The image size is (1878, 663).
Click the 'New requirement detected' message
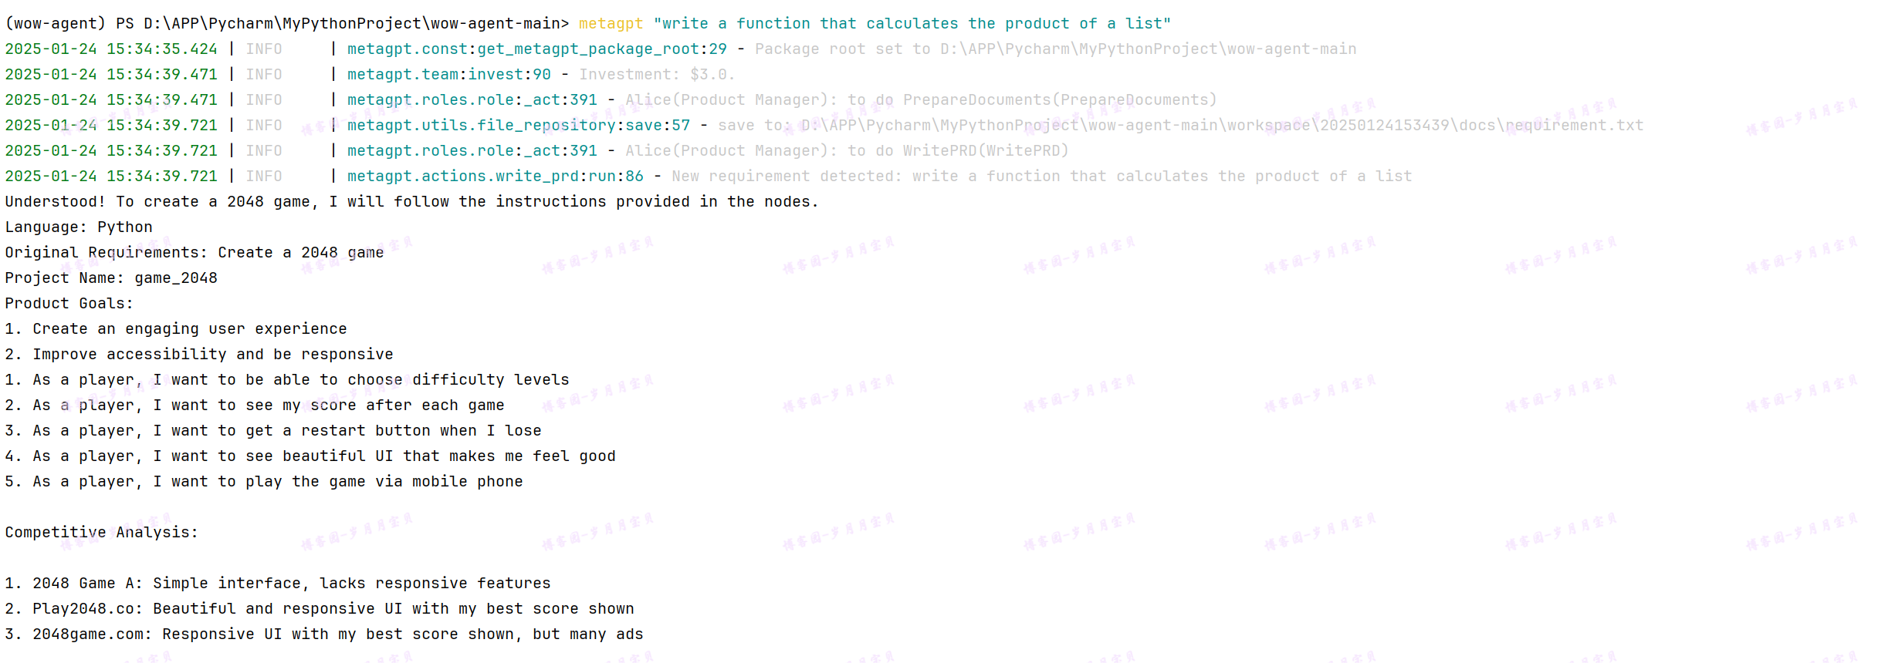point(1042,176)
